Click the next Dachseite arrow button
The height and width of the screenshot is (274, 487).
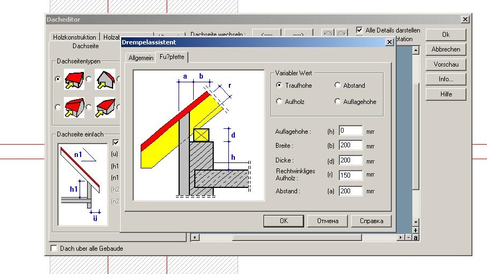coord(299,34)
